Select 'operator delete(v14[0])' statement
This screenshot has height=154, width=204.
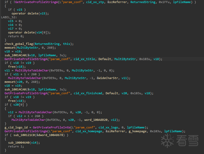29,32
